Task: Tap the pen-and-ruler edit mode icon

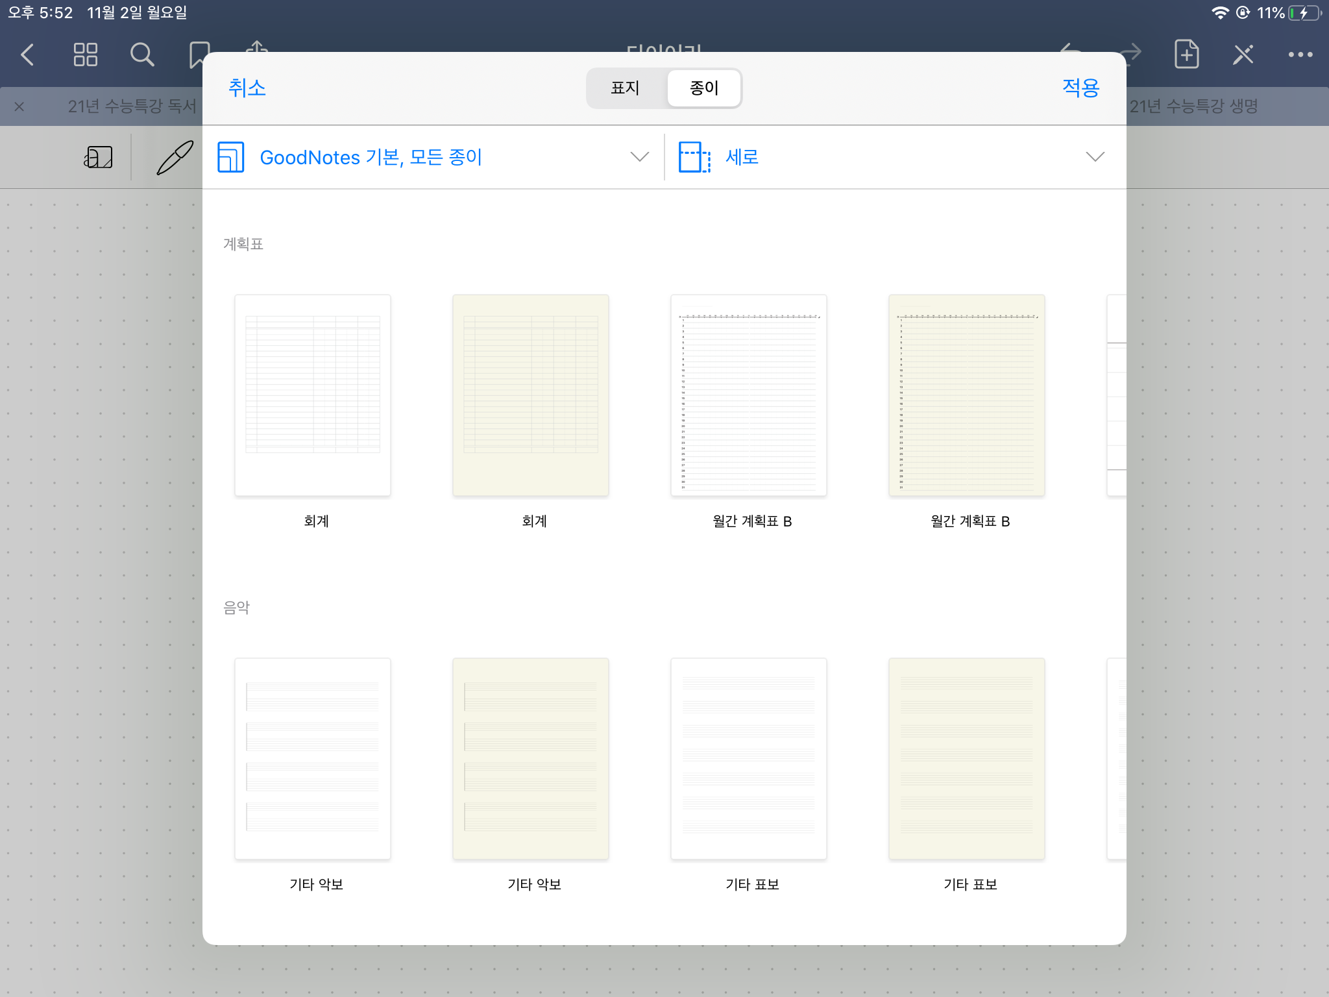Action: 1243,55
